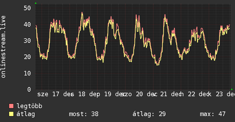Click the 0 label on y-axis
235x122 pixels.
(29, 89)
